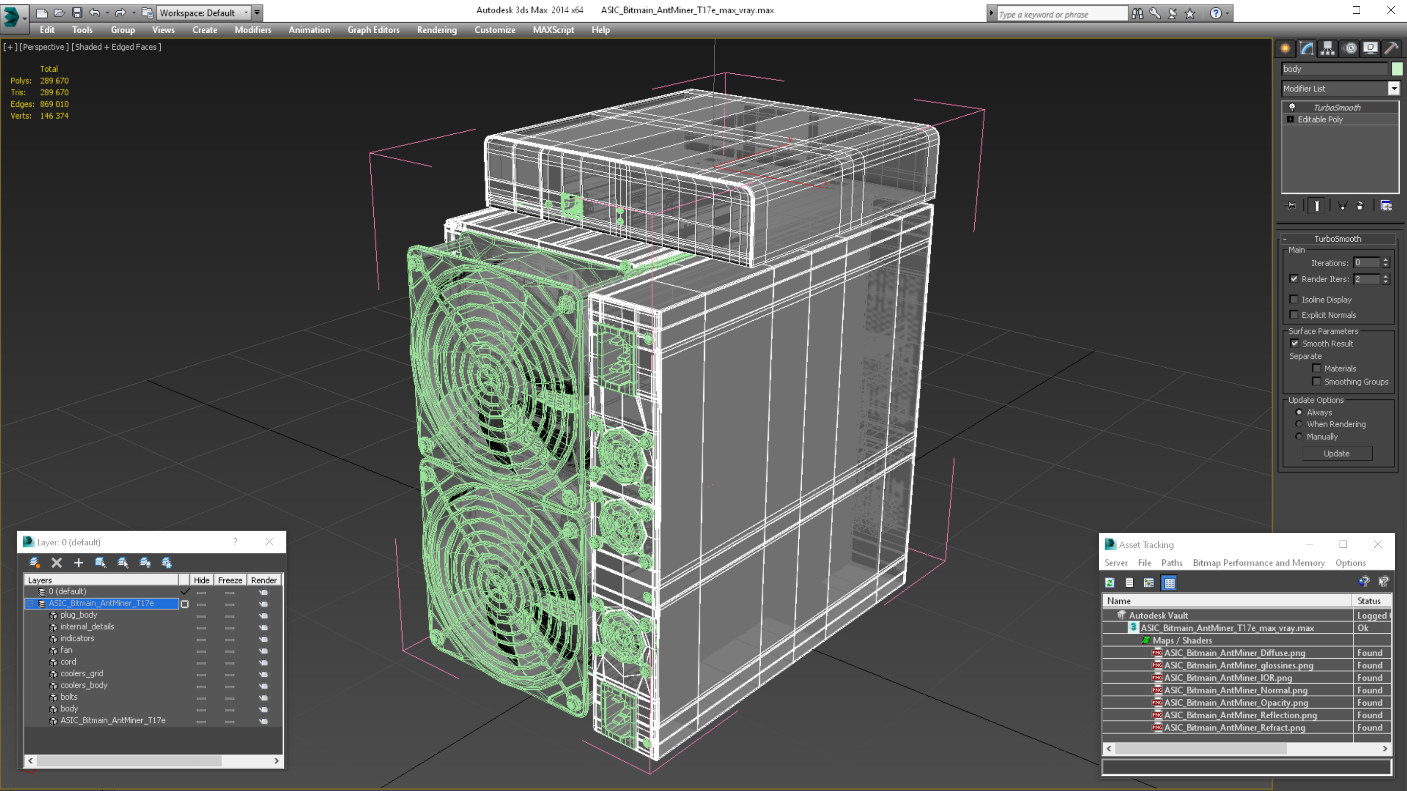Click the search binoculars icon in title bar
This screenshot has height=791, width=1407.
[1138, 13]
